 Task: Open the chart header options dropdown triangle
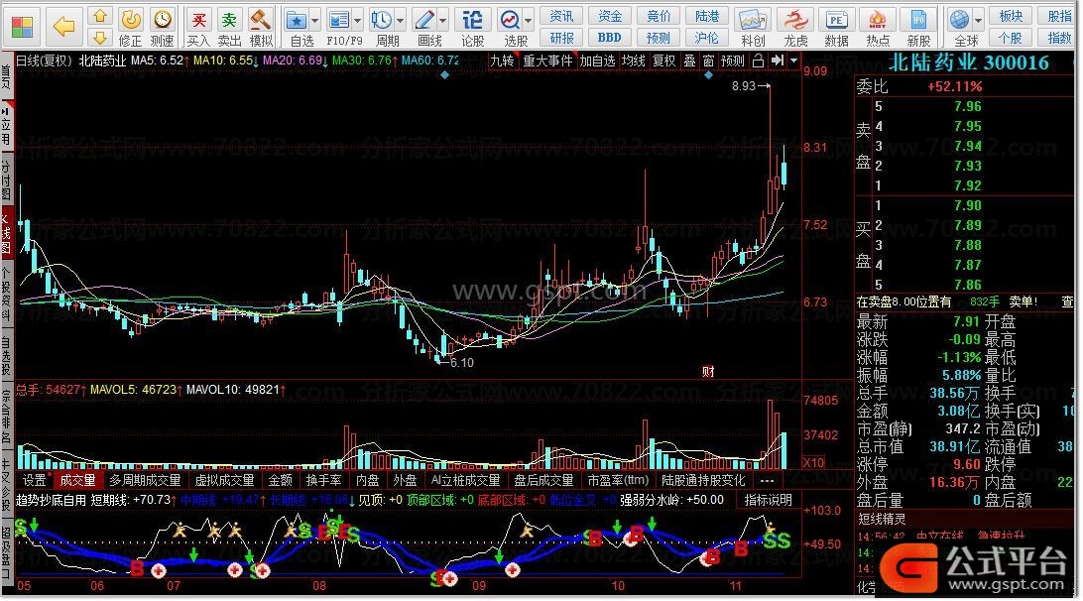point(793,60)
